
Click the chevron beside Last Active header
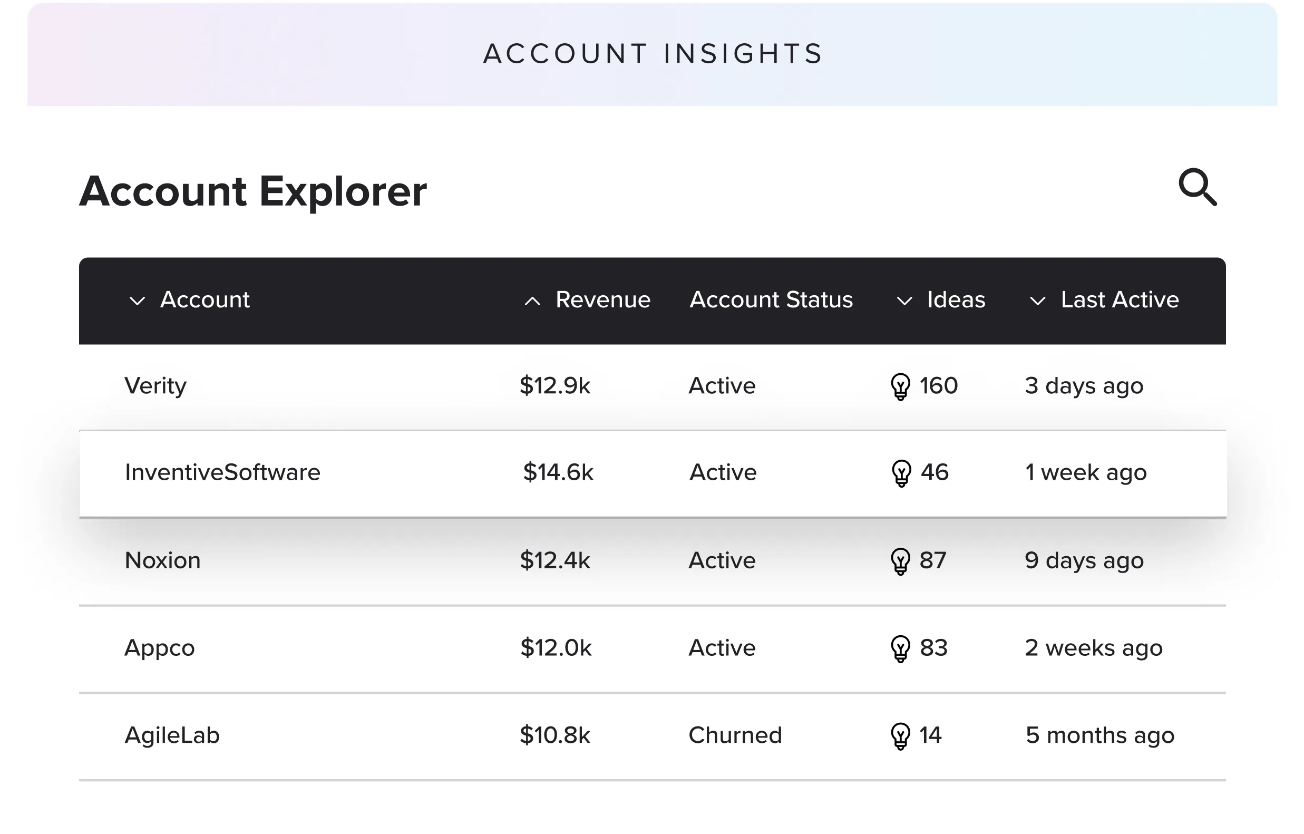[x=1037, y=300]
